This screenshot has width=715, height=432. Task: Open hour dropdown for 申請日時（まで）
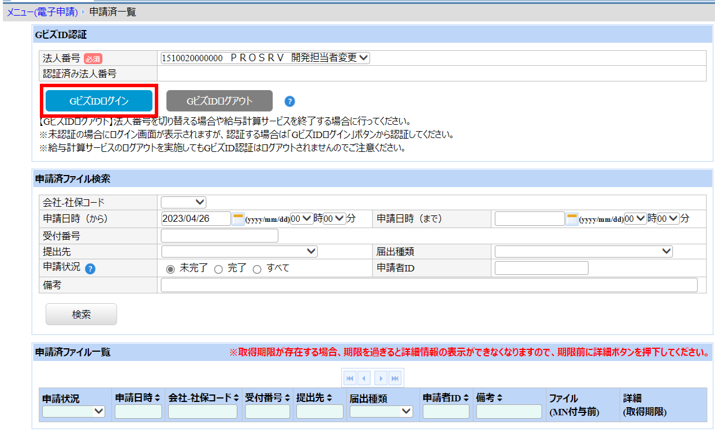tap(635, 219)
